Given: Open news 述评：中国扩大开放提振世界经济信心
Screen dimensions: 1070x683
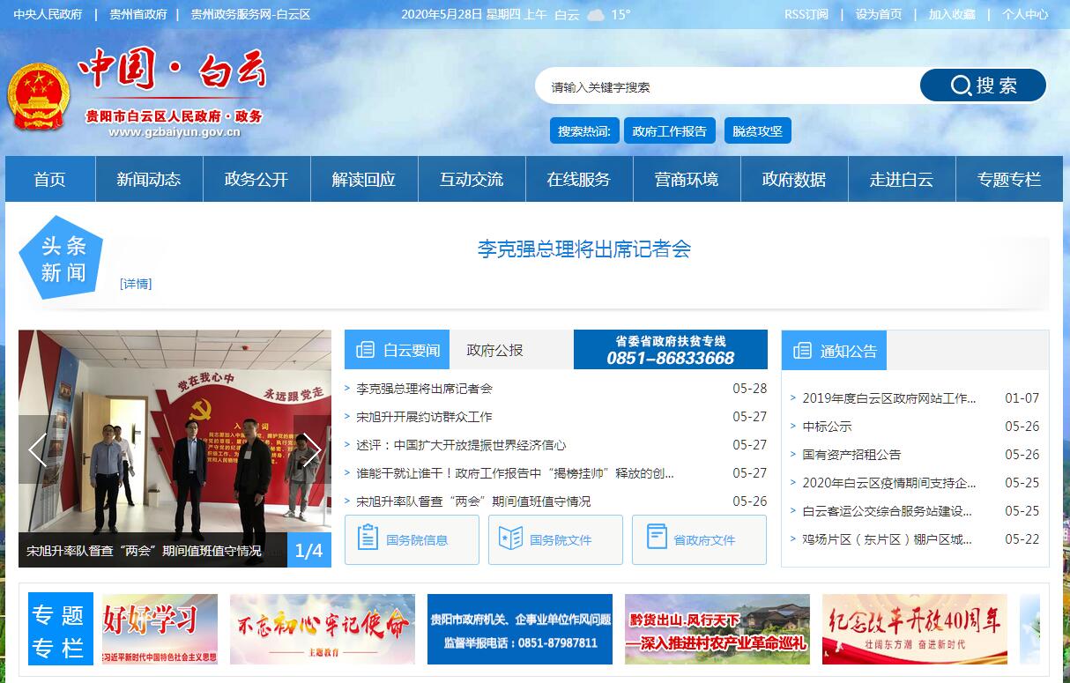Looking at the screenshot, I should [461, 445].
